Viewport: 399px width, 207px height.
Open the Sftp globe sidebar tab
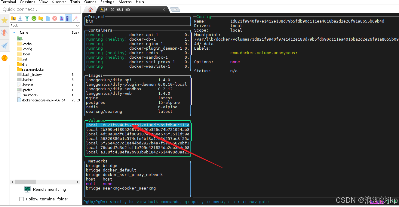point(5,58)
